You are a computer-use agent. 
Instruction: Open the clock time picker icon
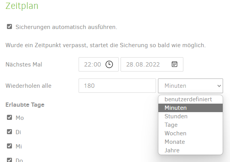109,64
